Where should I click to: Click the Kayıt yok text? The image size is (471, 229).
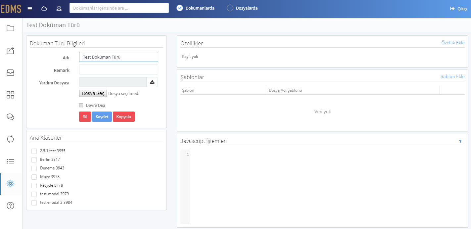(190, 57)
